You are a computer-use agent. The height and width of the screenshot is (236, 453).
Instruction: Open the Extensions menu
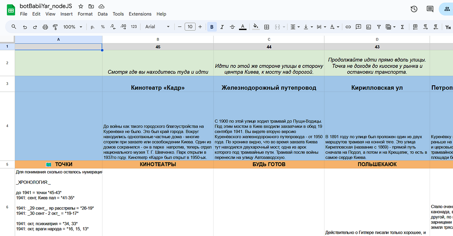pos(140,14)
